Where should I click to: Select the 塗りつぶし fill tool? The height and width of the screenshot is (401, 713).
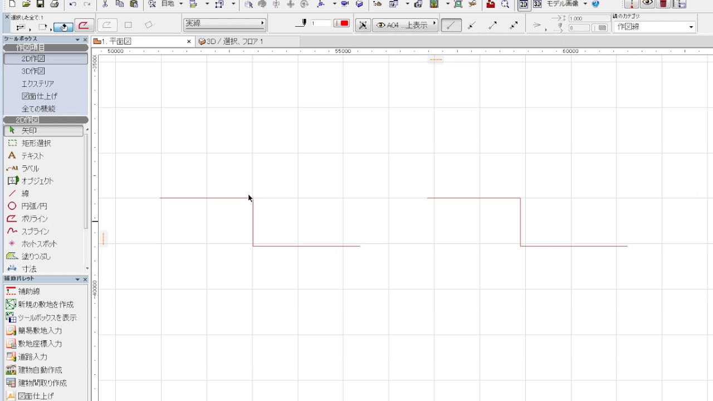click(43, 256)
